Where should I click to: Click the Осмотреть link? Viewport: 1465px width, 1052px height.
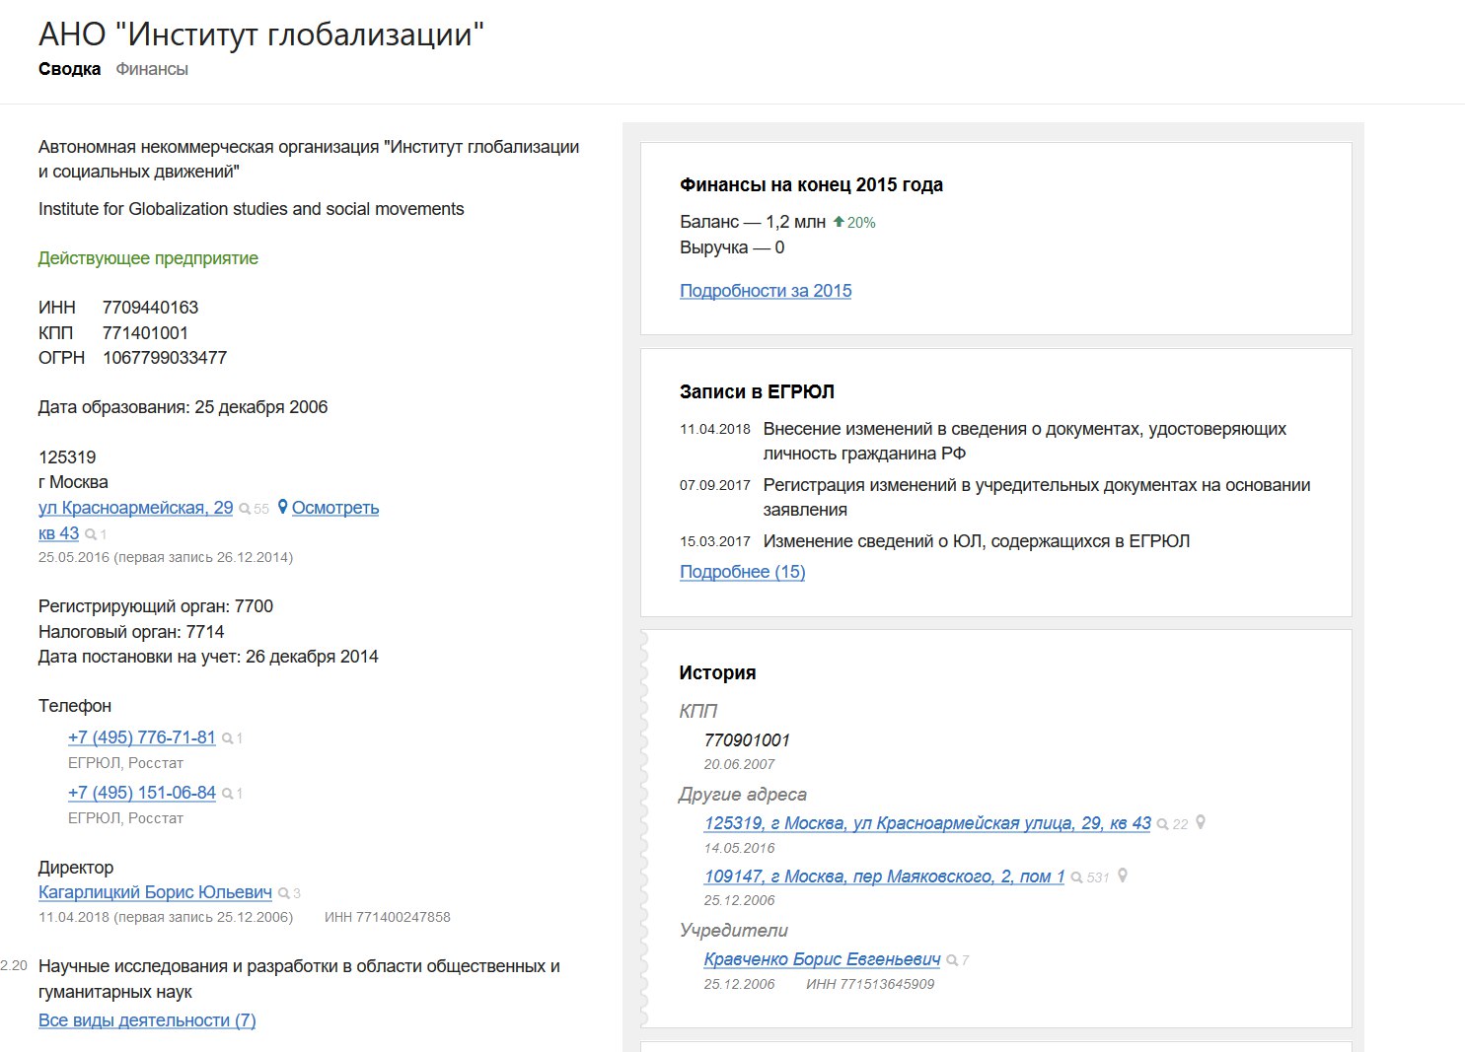click(x=335, y=508)
